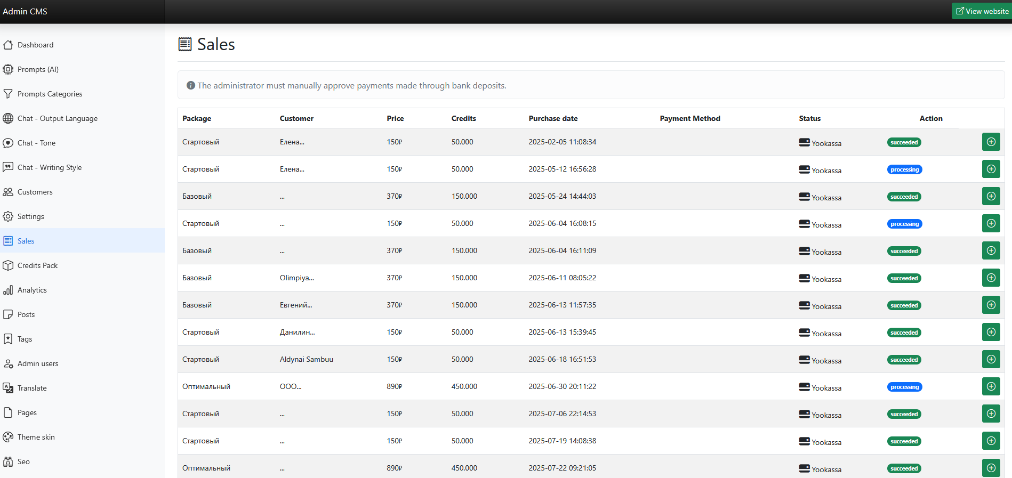Click the plus action button for Olimpiya's purchase
The height and width of the screenshot is (478, 1012).
coord(991,278)
